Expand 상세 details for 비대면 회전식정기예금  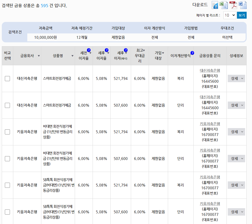236,132
